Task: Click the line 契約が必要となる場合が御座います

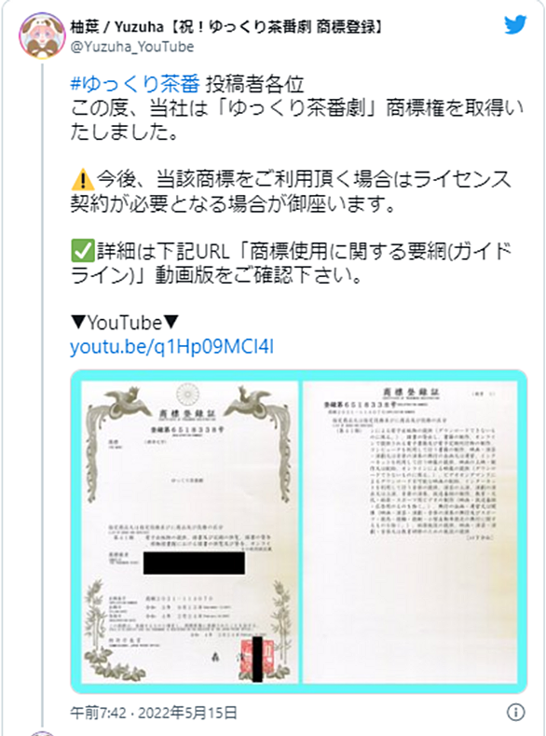Action: tap(233, 203)
